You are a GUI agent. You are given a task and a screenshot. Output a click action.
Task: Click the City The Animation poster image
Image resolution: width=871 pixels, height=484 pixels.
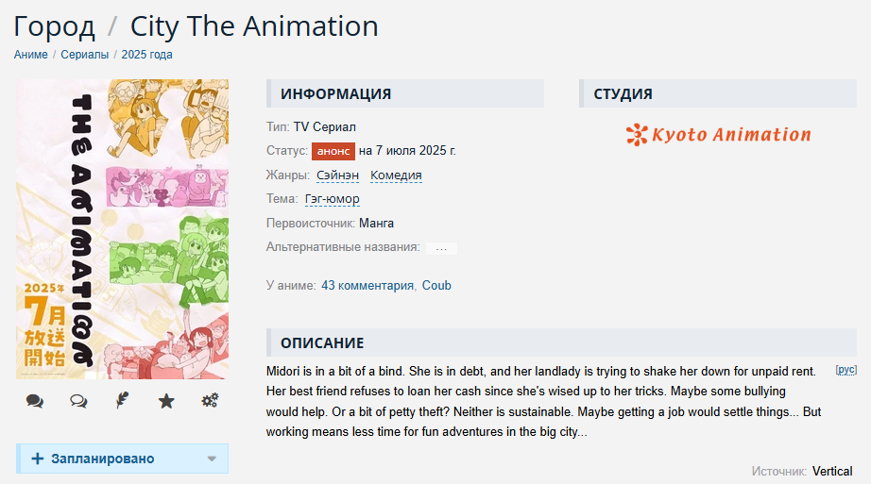122,229
